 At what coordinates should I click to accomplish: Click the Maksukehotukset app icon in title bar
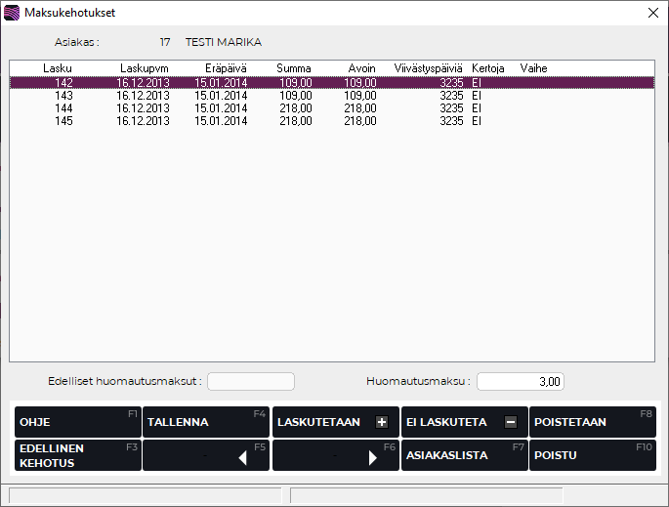coord(12,13)
